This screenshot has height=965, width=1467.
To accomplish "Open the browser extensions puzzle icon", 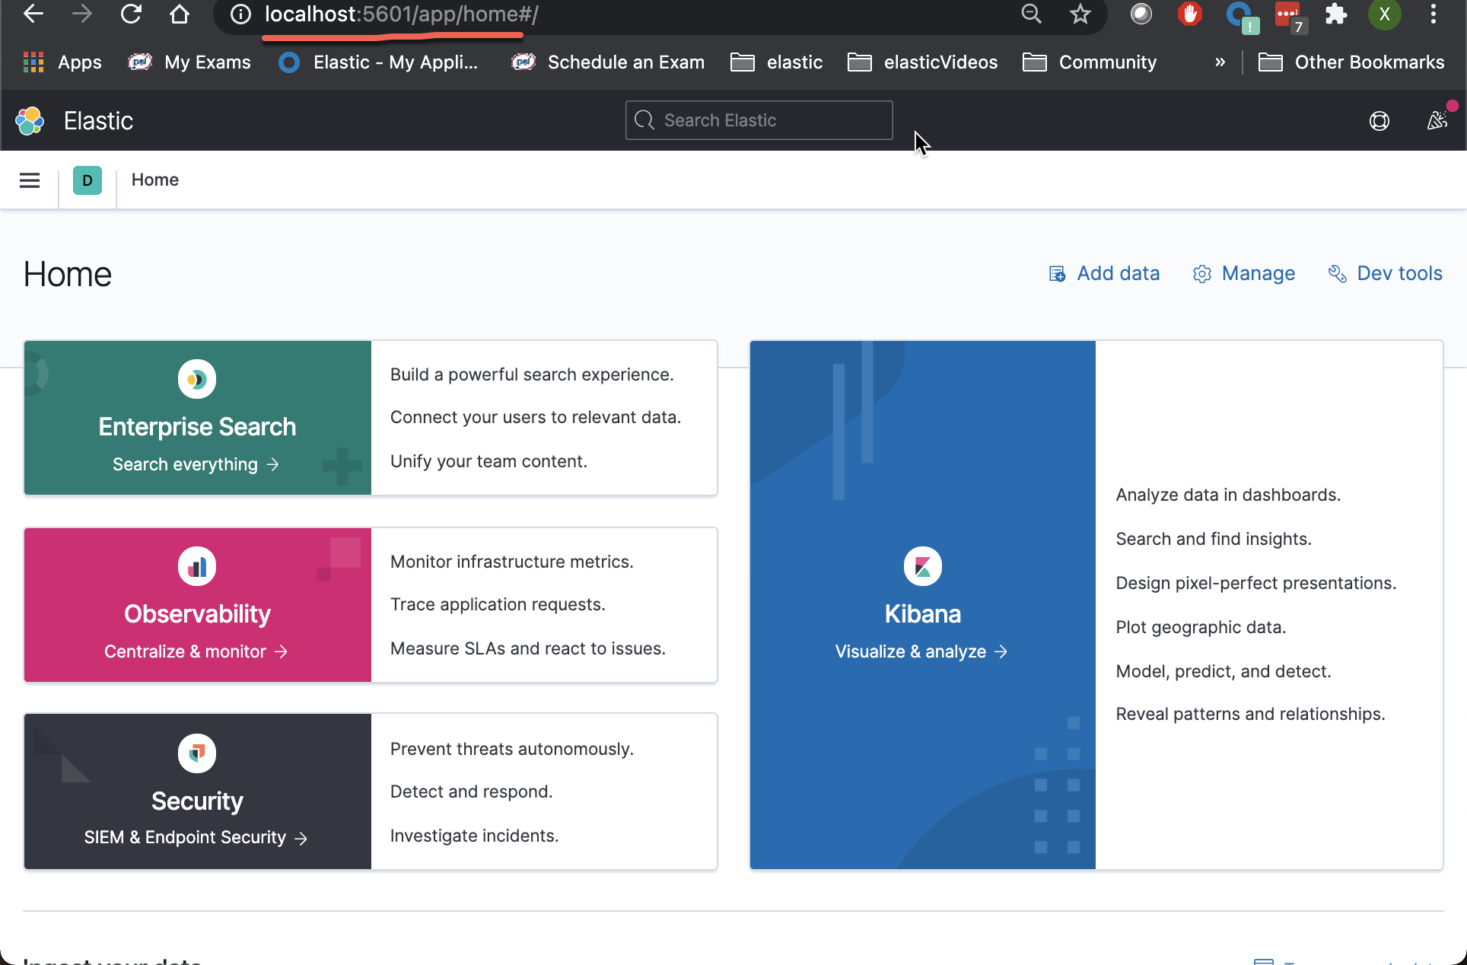I will pos(1337,14).
